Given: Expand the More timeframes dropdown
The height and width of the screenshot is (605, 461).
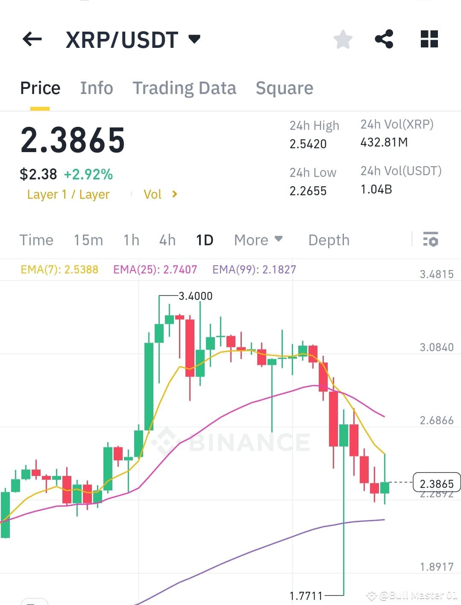Looking at the screenshot, I should point(258,240).
